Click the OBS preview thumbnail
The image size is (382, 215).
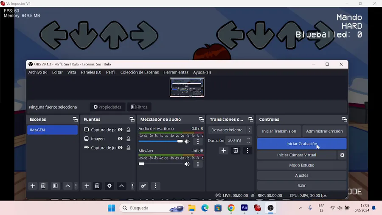tap(187, 88)
